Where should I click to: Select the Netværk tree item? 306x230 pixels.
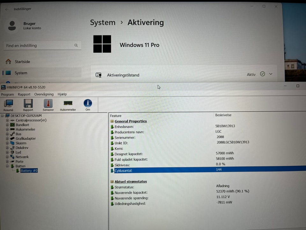[22, 157]
